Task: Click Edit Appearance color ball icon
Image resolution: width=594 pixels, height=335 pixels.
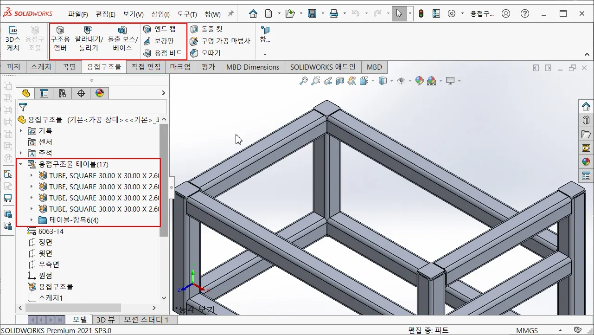Action: tap(420, 81)
